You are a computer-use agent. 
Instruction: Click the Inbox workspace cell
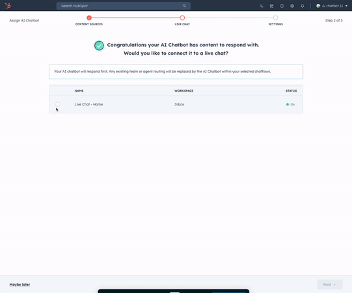point(179,104)
